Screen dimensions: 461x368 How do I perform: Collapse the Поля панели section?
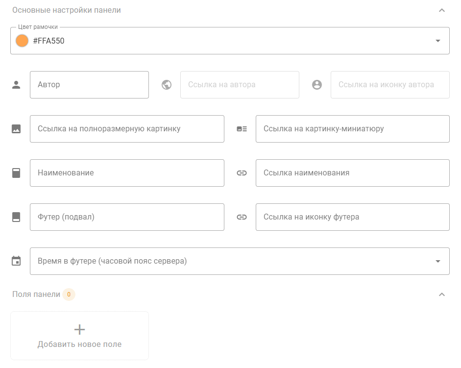click(x=441, y=294)
